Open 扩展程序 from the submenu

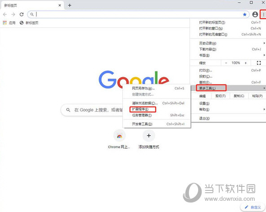click(x=156, y=109)
